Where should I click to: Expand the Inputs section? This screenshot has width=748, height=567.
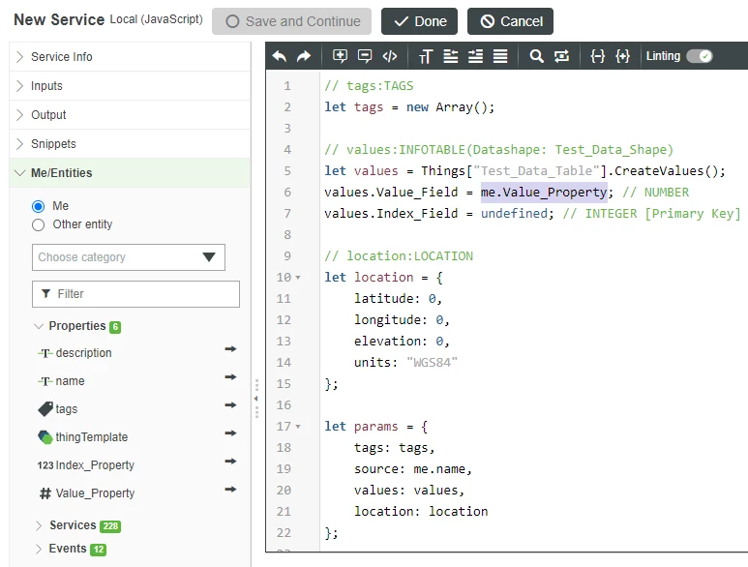19,86
